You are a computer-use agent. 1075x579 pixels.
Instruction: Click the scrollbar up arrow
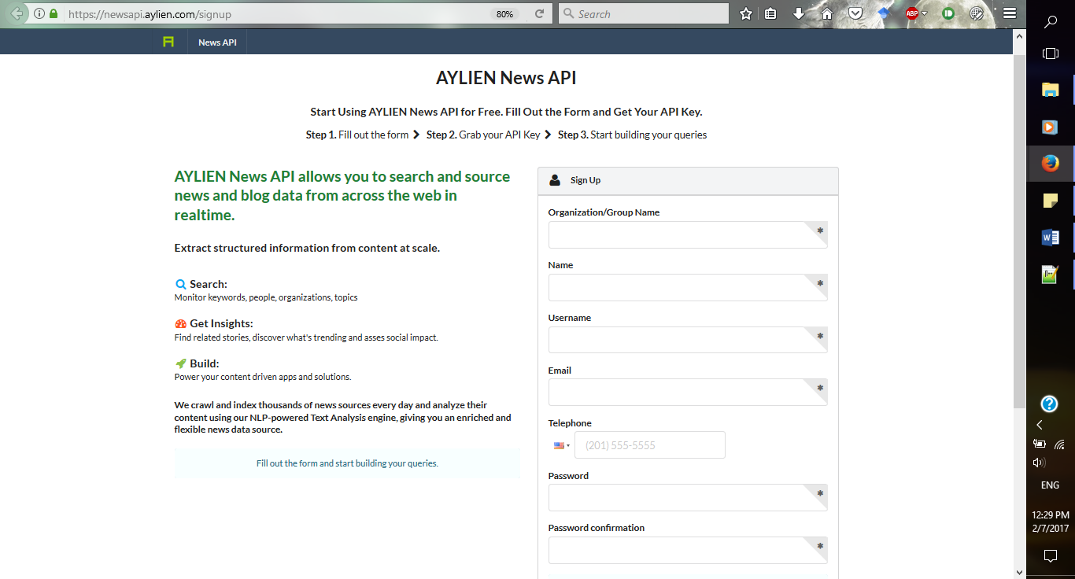coord(1019,36)
